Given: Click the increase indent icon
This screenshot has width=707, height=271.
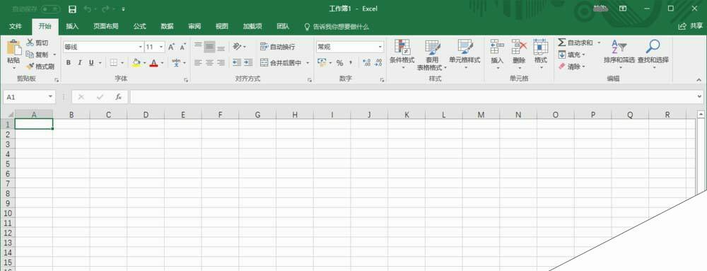Looking at the screenshot, I should tap(248, 63).
